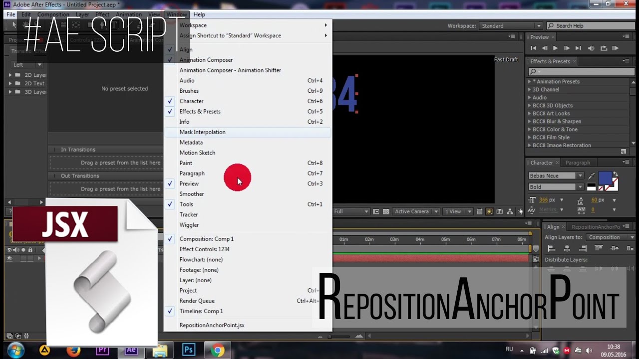Toggle region of interest in viewer
This screenshot has height=359, width=639.
click(x=376, y=211)
